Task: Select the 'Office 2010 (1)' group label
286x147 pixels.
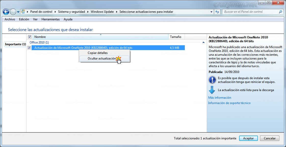Action: pyautogui.click(x=39, y=42)
